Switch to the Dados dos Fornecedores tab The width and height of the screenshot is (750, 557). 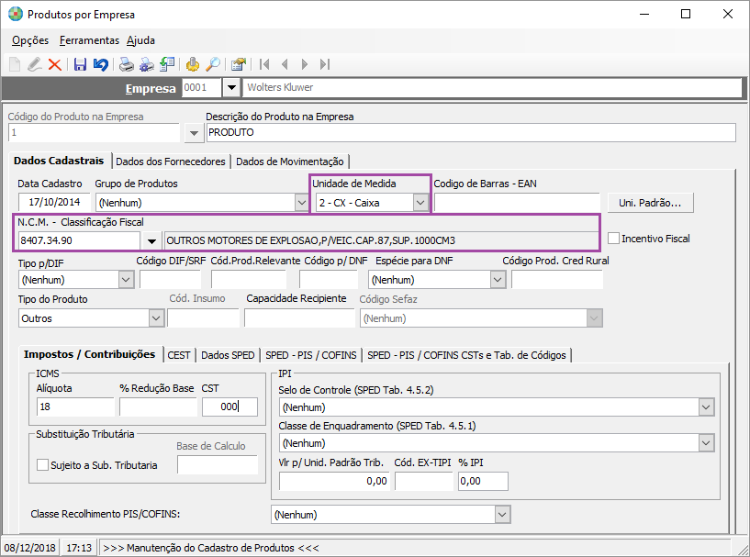pos(171,162)
